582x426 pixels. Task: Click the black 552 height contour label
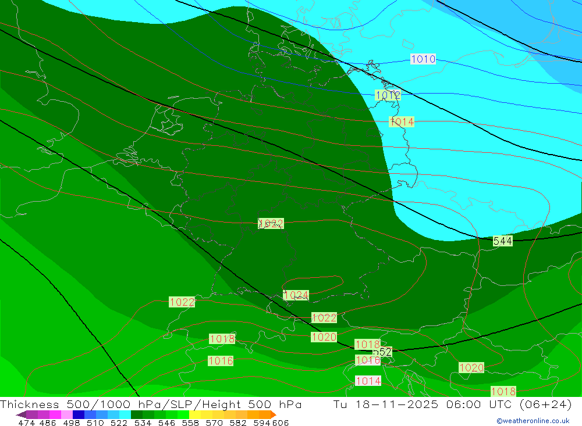pyautogui.click(x=382, y=352)
